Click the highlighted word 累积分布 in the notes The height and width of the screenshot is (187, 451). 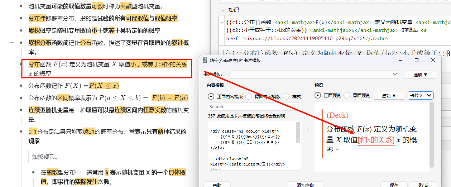(x=40, y=43)
